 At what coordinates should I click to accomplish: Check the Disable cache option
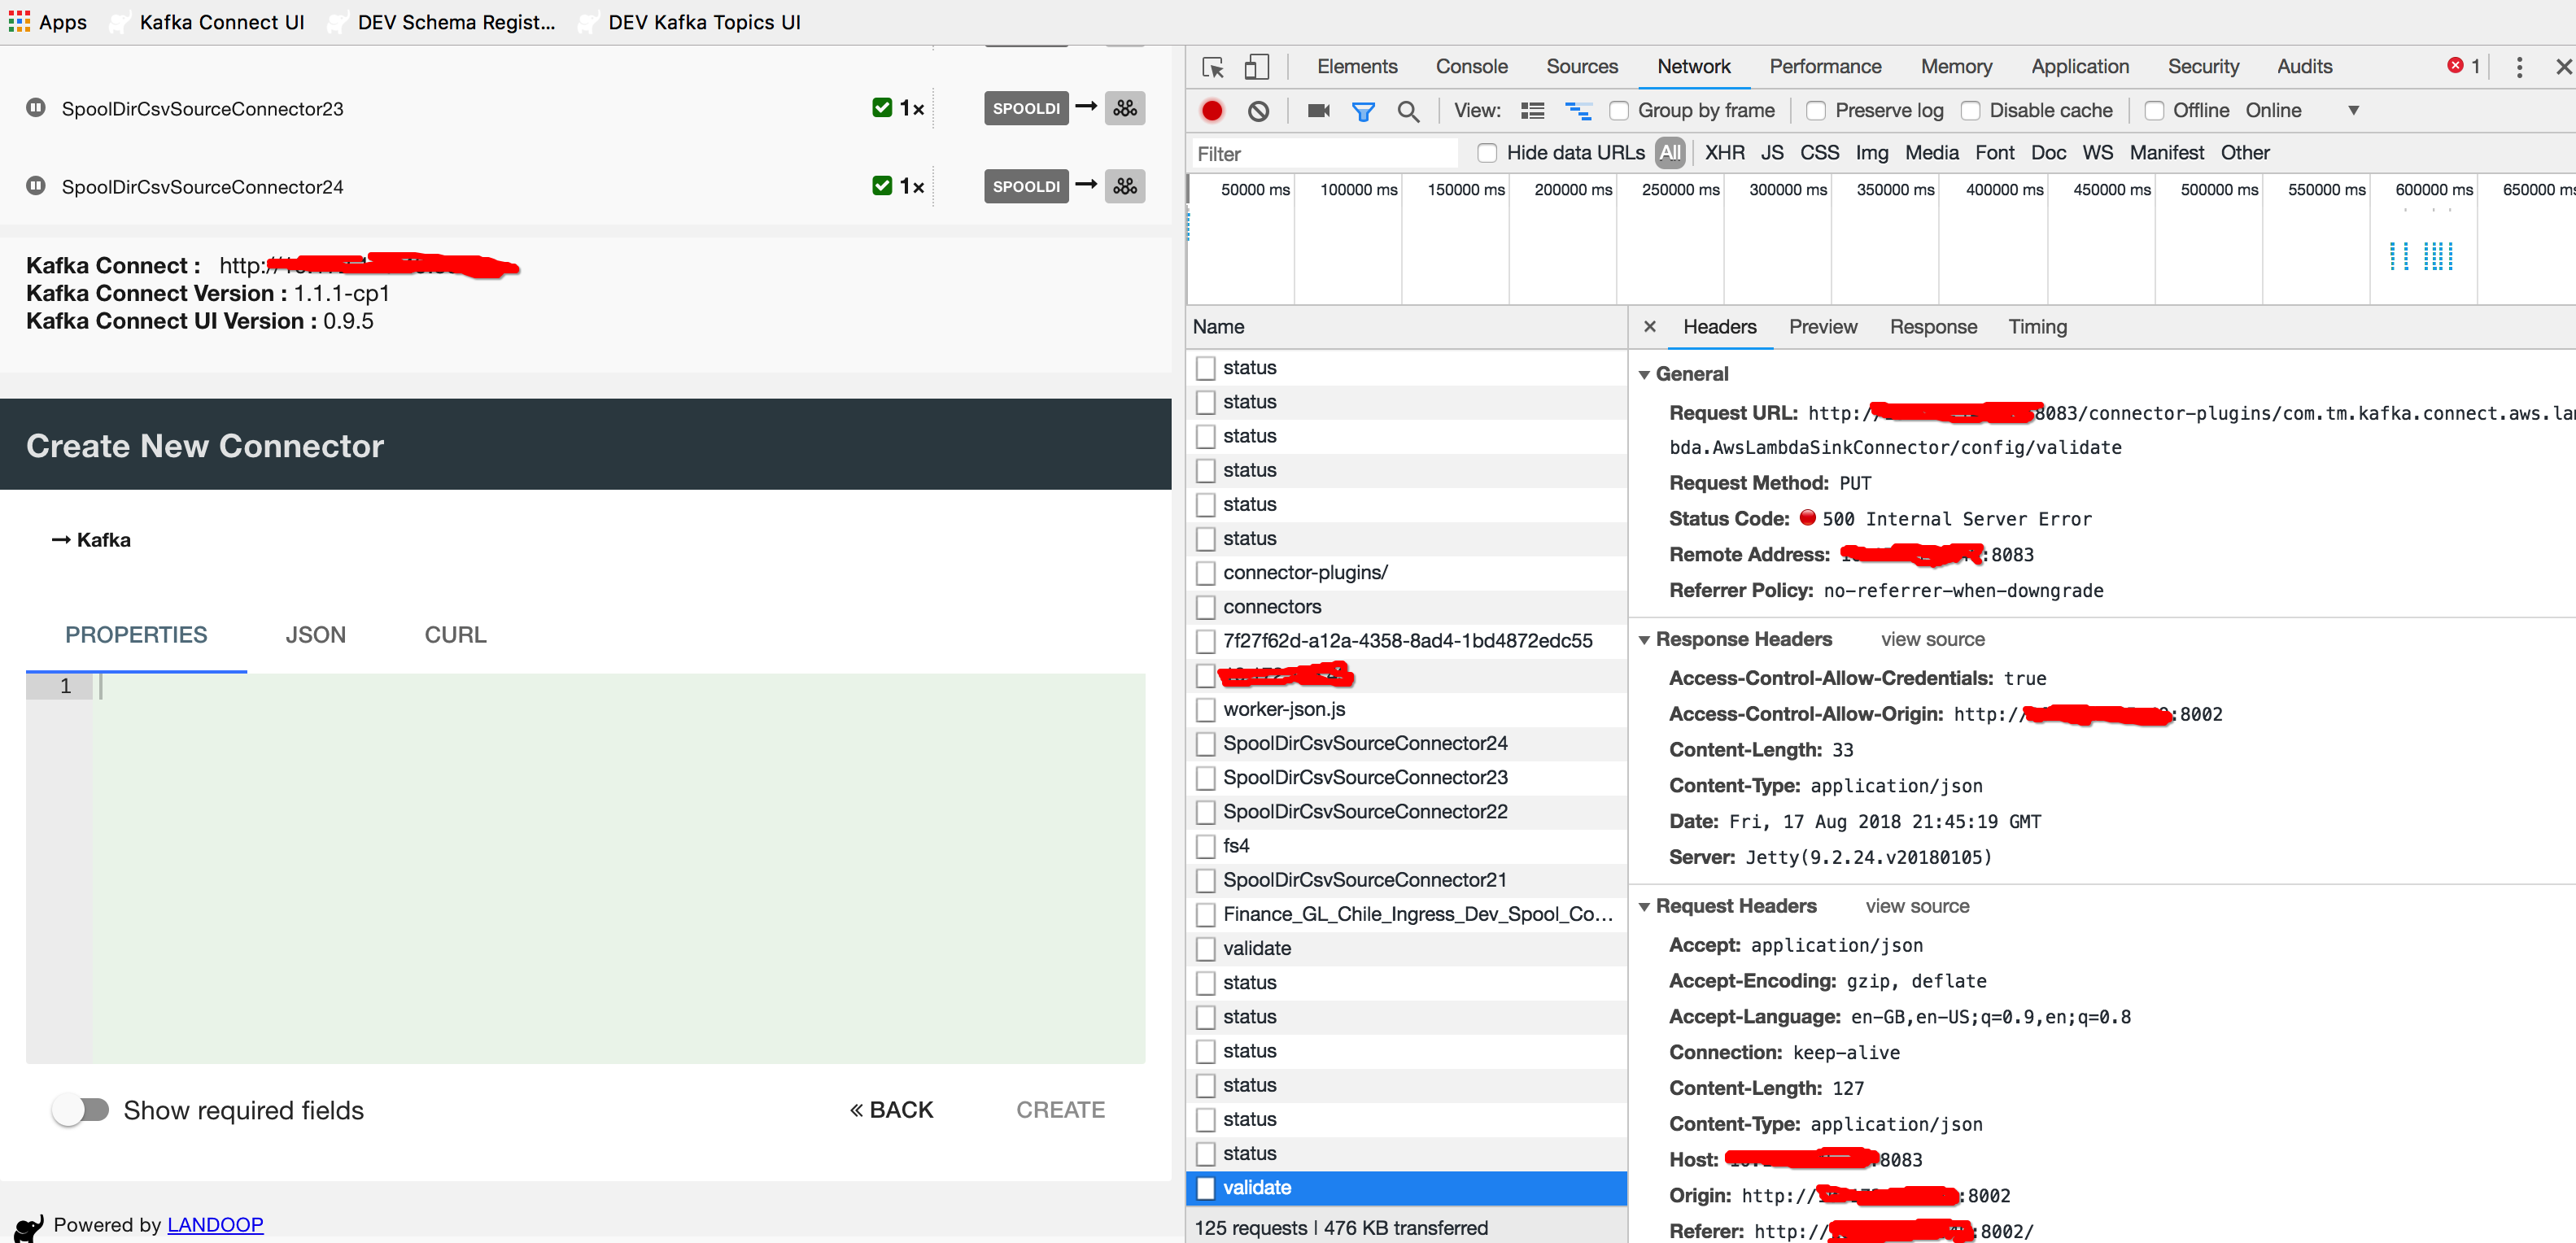click(1969, 110)
